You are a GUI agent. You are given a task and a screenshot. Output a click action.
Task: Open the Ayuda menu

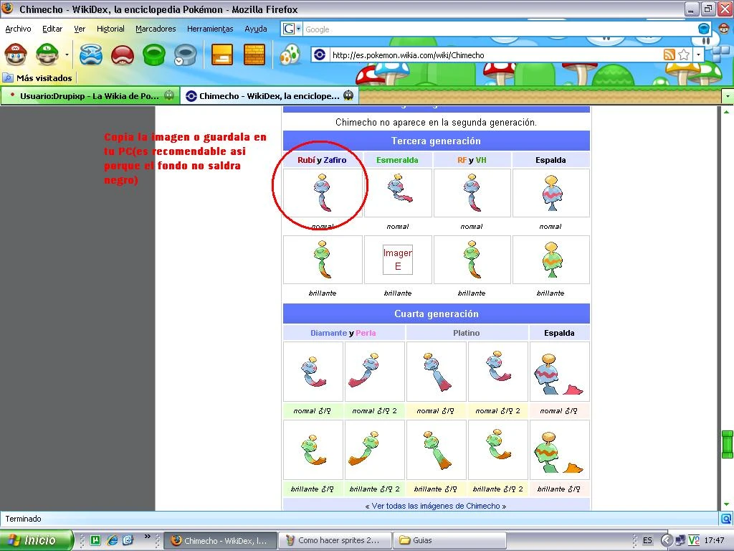coord(256,29)
